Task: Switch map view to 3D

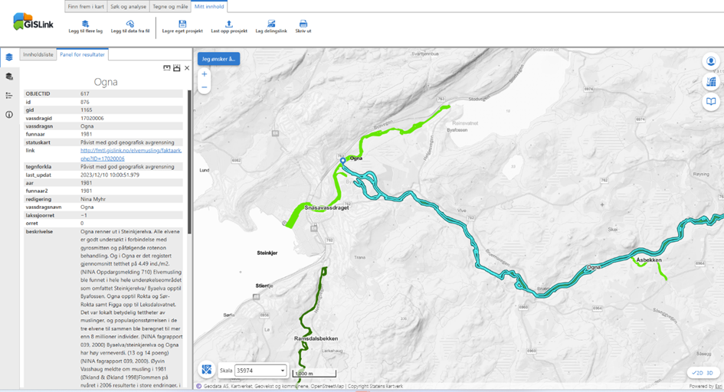Action: click(709, 373)
